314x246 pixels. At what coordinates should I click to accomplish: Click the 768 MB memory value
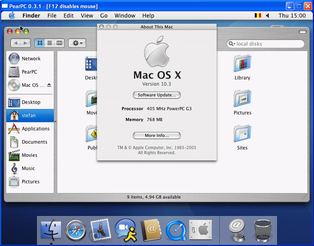pyautogui.click(x=155, y=119)
